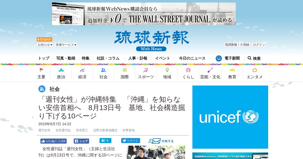Select the 人事・訃報 menu item
Image resolution: width=303 pixels, height=159 pixels.
click(138, 58)
